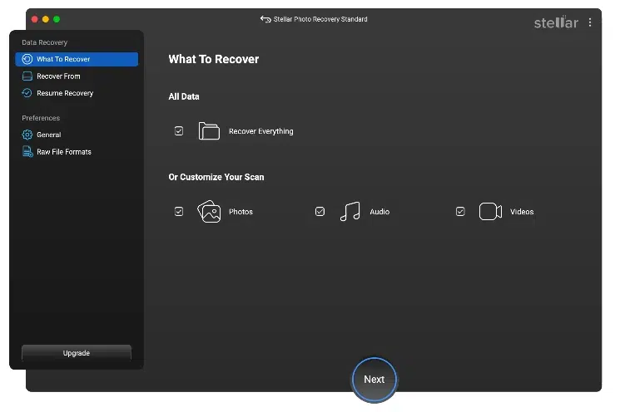This screenshot has height=412, width=620.
Task: Click the Recover Everything folder icon
Action: pos(209,131)
